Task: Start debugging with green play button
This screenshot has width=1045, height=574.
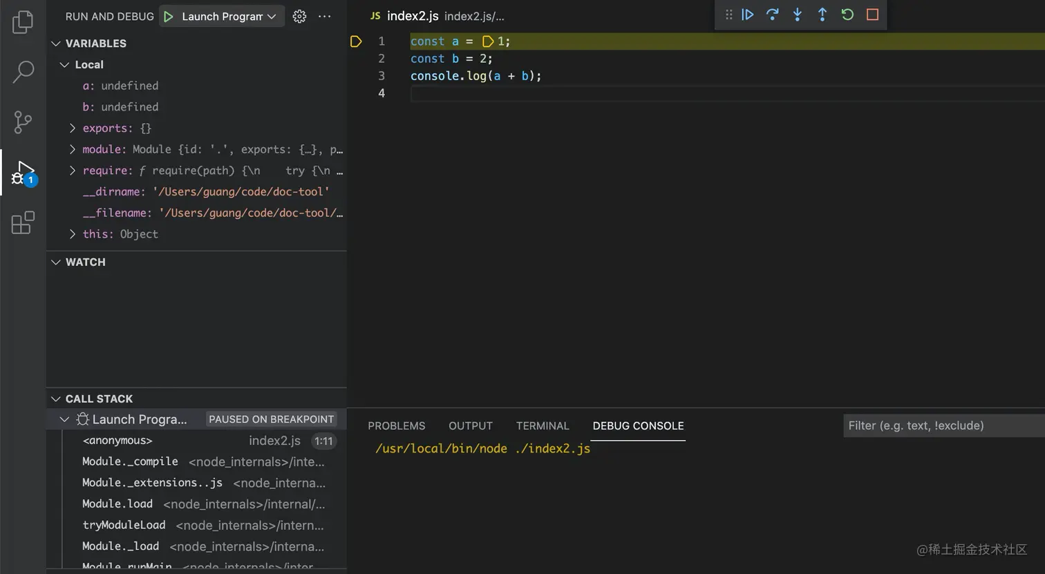Action: click(169, 17)
